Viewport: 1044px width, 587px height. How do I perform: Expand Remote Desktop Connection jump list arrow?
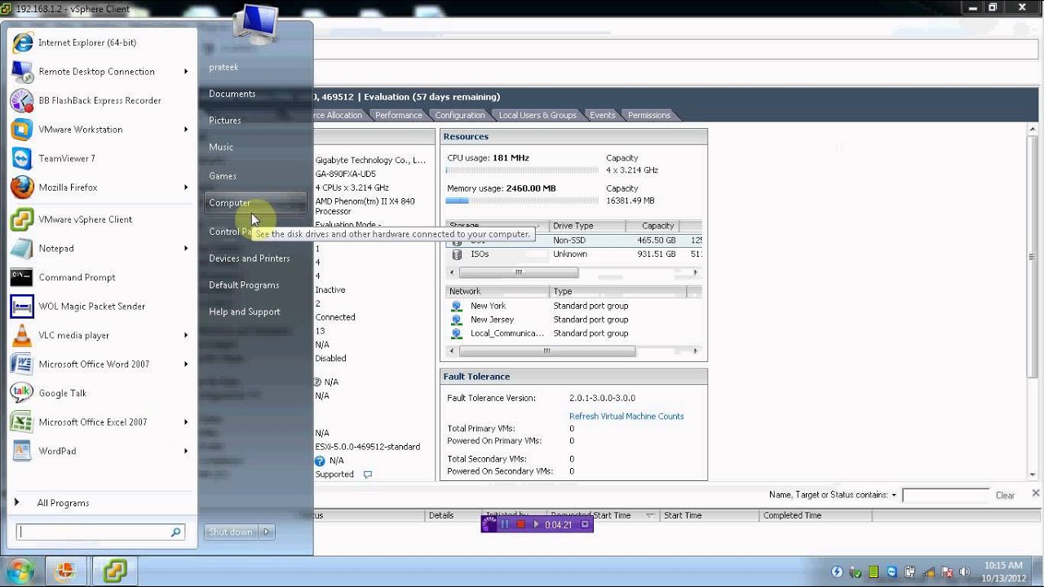coord(186,72)
